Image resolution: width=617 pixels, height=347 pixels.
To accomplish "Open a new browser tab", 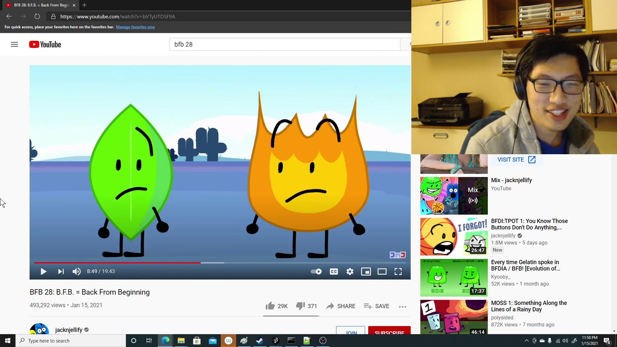I will 84,5.
